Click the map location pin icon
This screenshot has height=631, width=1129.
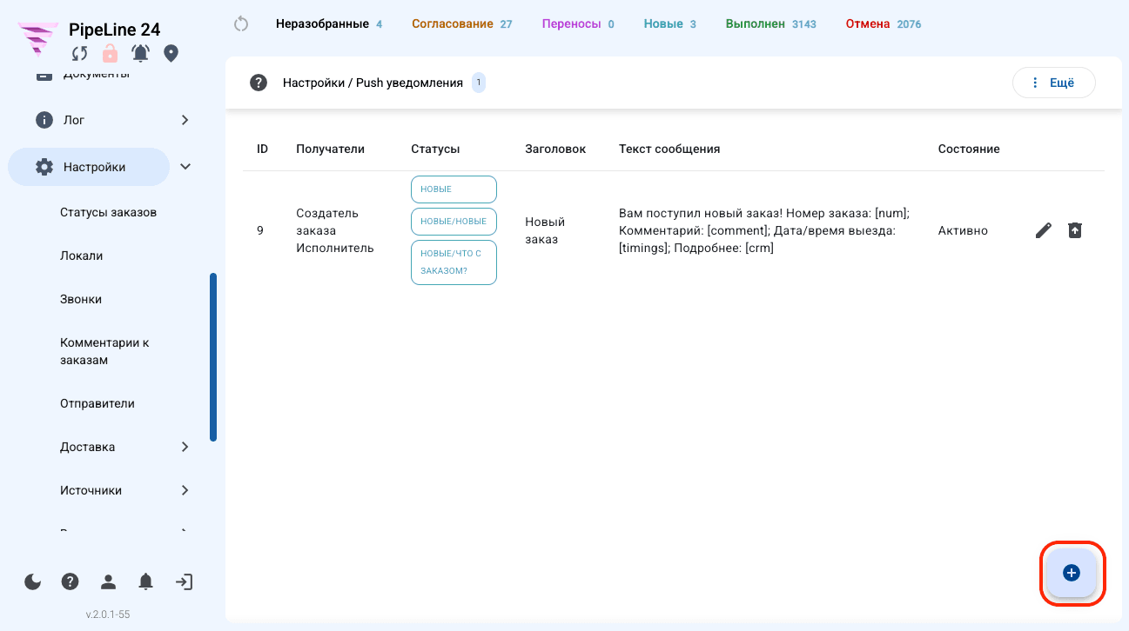pos(171,54)
